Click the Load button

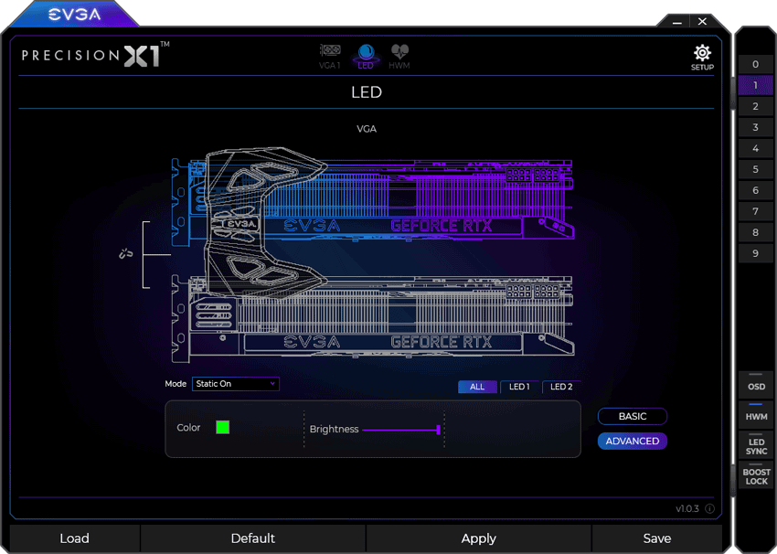(74, 538)
